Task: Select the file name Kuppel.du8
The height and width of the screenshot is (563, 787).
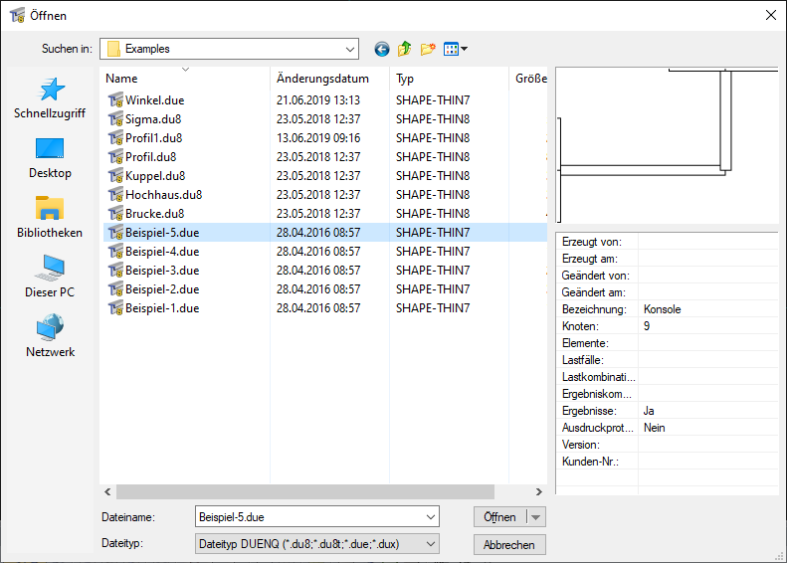Action: point(155,176)
